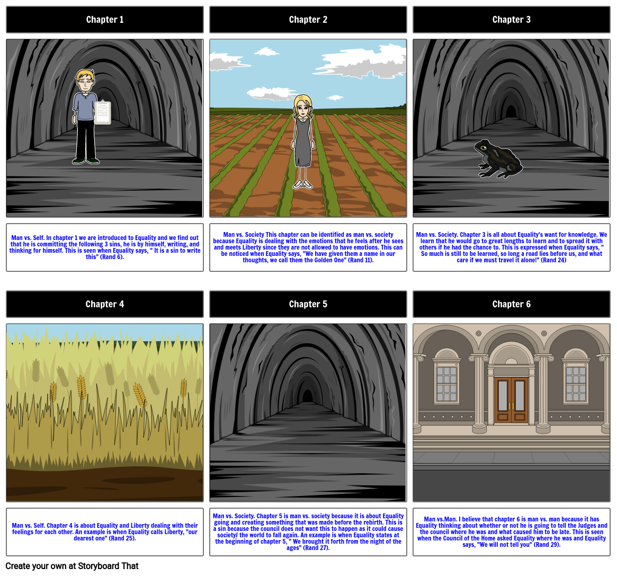Select the Chapter 3 knowledge quote caption

point(511,247)
